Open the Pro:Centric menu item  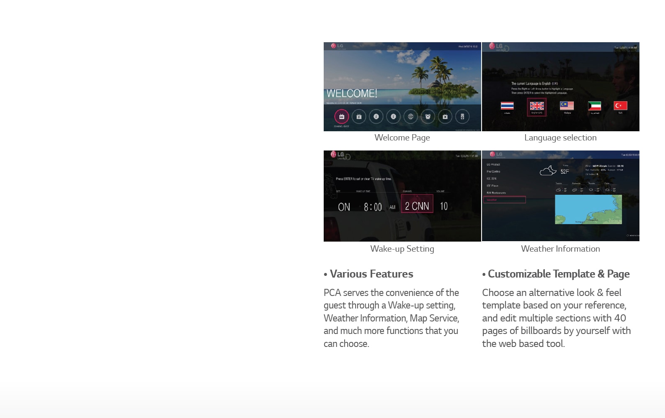tap(493, 172)
